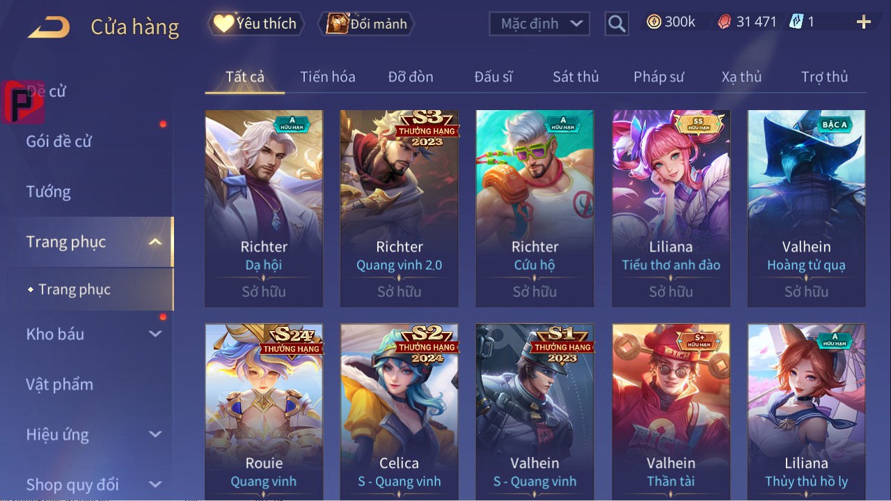Select the Tiến hóa tab
Viewport: 891px width, 501px height.
328,77
